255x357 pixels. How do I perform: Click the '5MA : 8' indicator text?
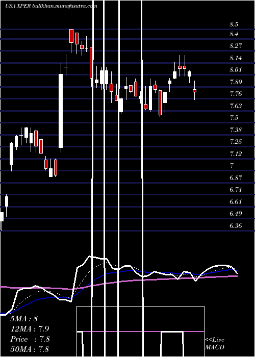(24, 319)
